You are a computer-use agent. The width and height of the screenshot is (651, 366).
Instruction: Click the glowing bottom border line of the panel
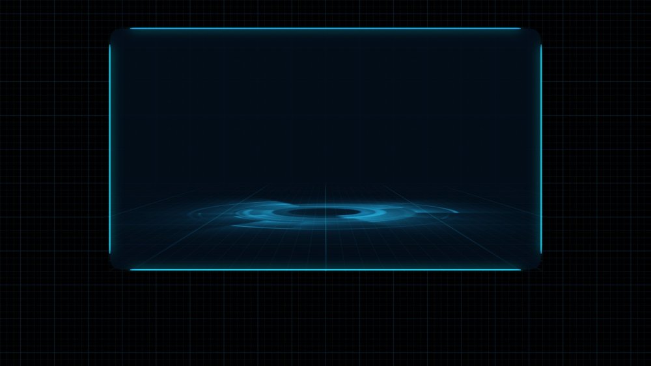coord(325,269)
